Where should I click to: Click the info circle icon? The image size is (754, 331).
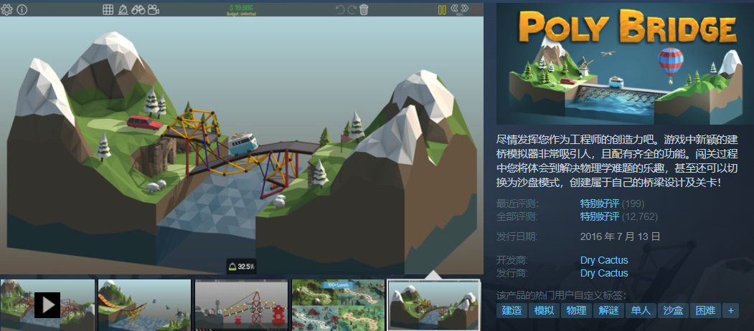click(x=22, y=9)
